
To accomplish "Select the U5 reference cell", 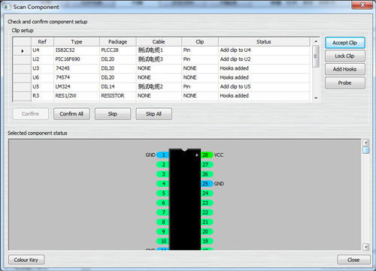I will [x=42, y=86].
